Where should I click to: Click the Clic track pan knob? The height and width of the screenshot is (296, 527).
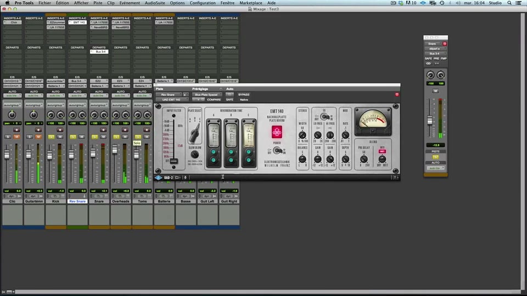tap(12, 115)
